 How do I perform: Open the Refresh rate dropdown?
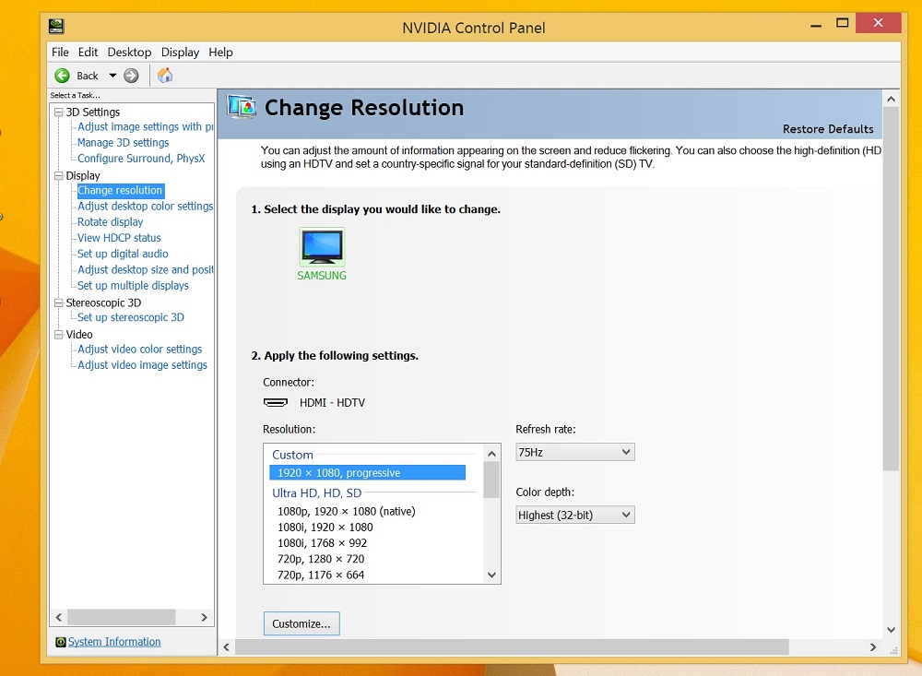point(574,452)
